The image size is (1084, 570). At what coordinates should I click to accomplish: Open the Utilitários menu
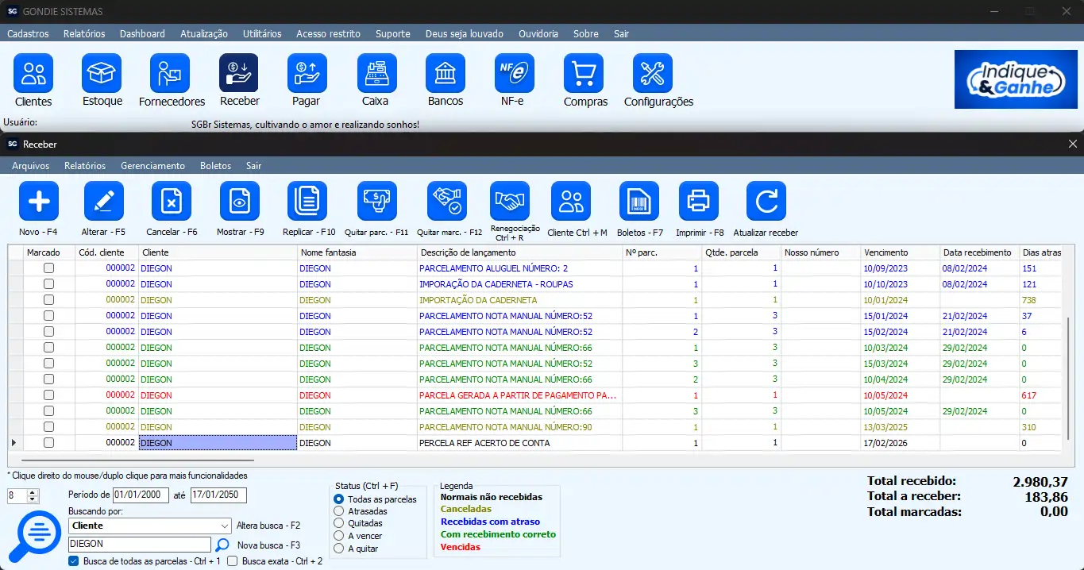pyautogui.click(x=261, y=34)
